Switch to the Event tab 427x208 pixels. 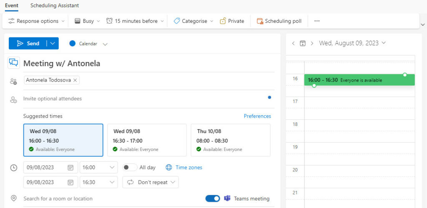[x=11, y=5]
